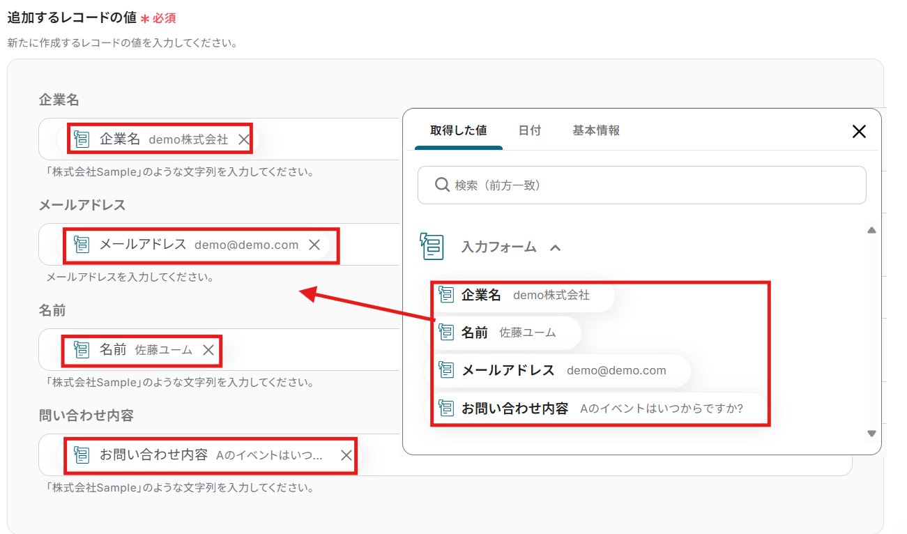Viewport: 907px width, 534px height.
Task: Collapse the 入力フォーム section chevron
Action: click(x=555, y=247)
